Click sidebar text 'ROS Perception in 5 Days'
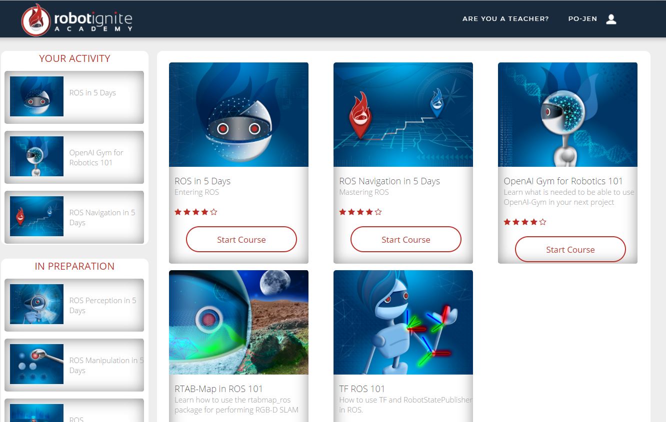The height and width of the screenshot is (422, 666). [x=103, y=306]
